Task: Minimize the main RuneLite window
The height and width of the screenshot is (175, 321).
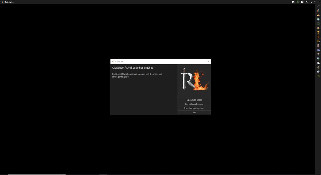Action: (x=311, y=2)
